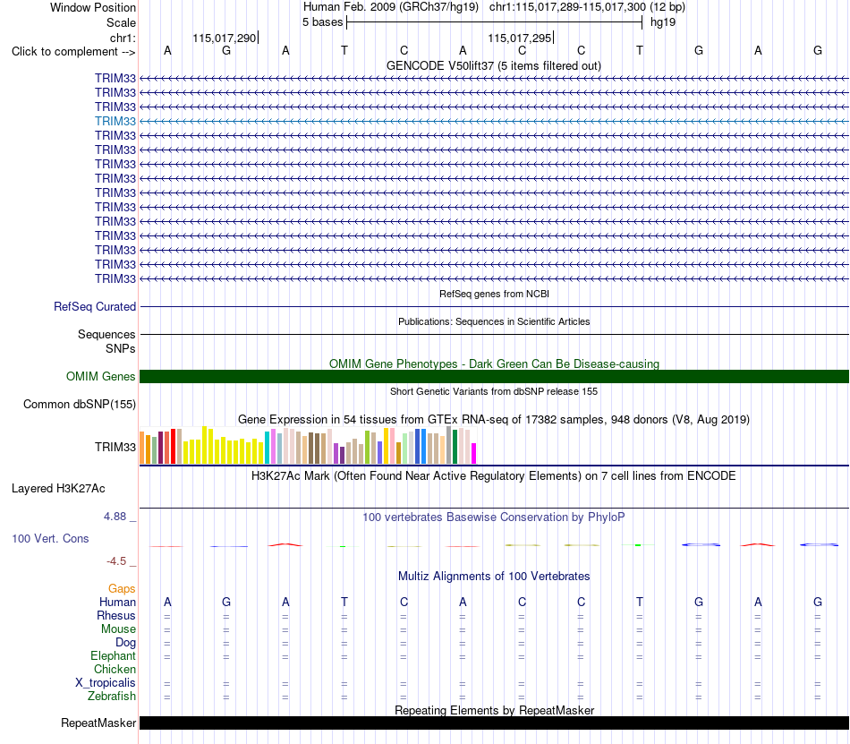This screenshot has height=744, width=850.
Task: Click the 'Zebrafish' alignment row label
Action: (x=112, y=696)
